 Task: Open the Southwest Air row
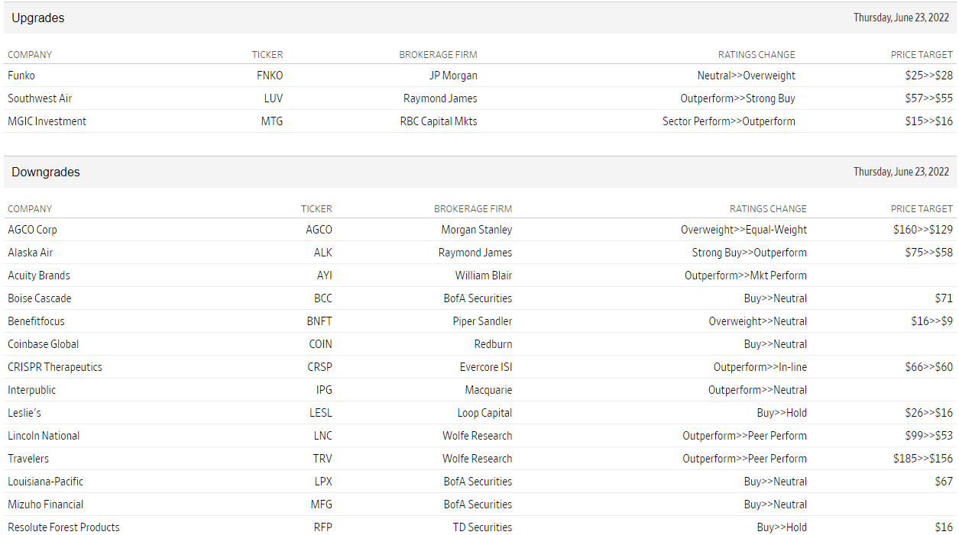40,98
